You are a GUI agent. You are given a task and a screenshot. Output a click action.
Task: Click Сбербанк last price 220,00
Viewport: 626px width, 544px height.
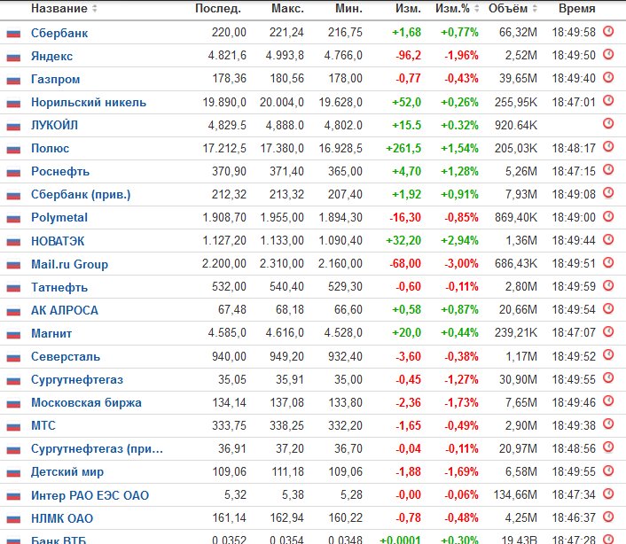pyautogui.click(x=229, y=32)
